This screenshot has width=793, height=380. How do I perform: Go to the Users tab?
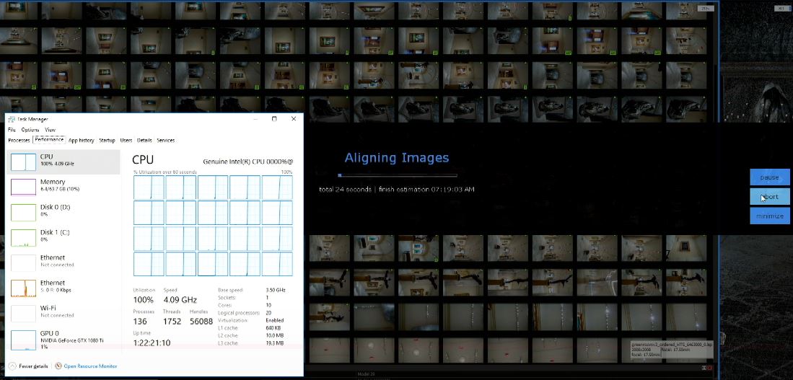pyautogui.click(x=126, y=141)
